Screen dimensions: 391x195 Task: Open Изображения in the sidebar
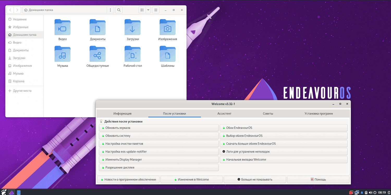click(25, 66)
